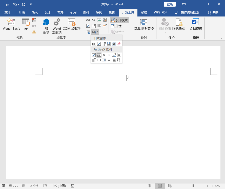Screen dimensions: 225x189
Task: Open the 文件 file tab
Action: pos(8,12)
